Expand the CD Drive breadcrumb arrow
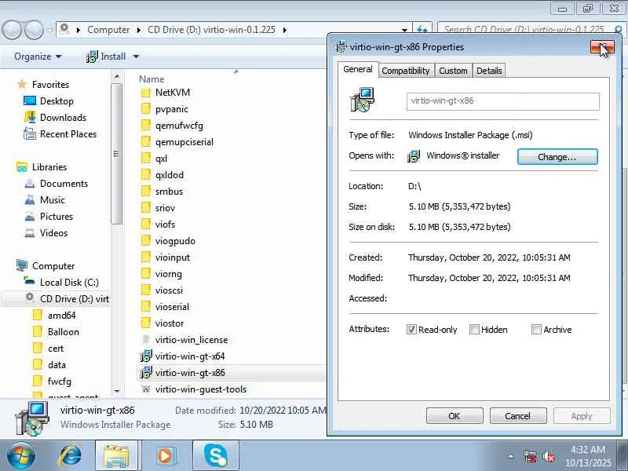Image resolution: width=628 pixels, height=471 pixels. (x=285, y=30)
